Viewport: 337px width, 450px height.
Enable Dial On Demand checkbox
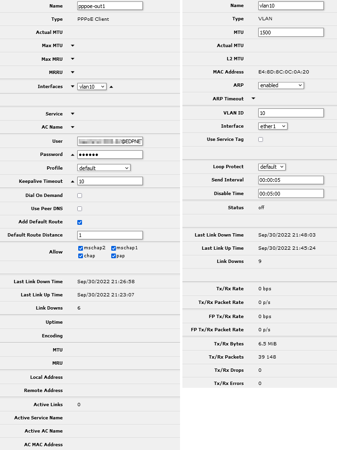pos(80,195)
